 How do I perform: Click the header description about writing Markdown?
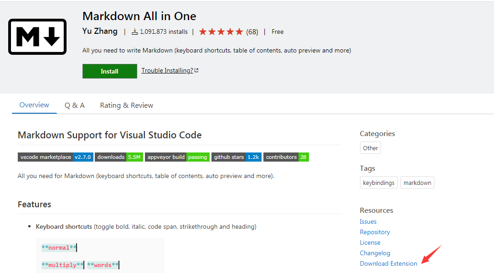217,51
